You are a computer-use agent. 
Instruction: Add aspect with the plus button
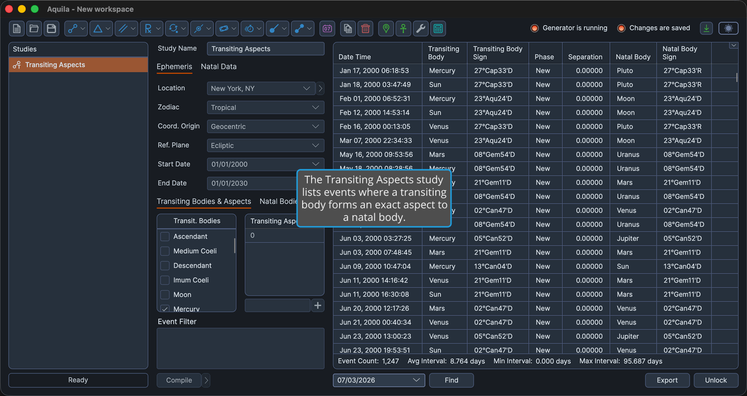tap(318, 305)
